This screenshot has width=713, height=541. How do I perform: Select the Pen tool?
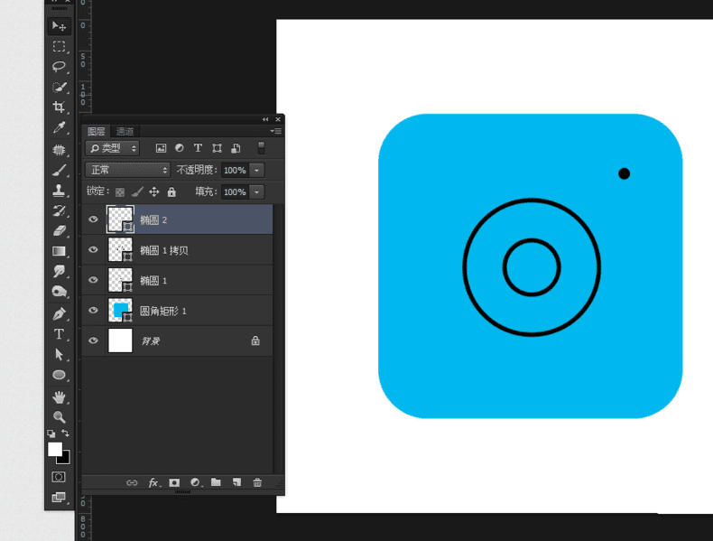tap(59, 314)
